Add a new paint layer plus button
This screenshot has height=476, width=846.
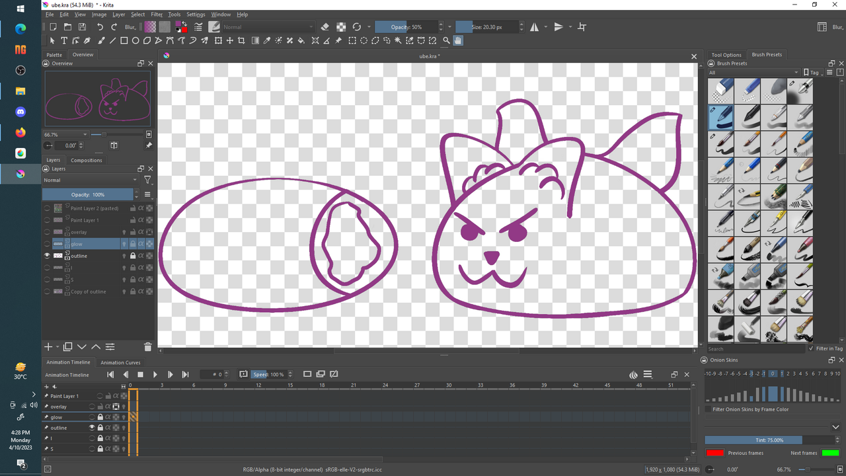(x=48, y=346)
